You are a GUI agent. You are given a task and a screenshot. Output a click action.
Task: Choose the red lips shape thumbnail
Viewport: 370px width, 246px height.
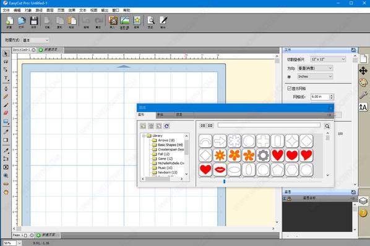click(x=220, y=170)
